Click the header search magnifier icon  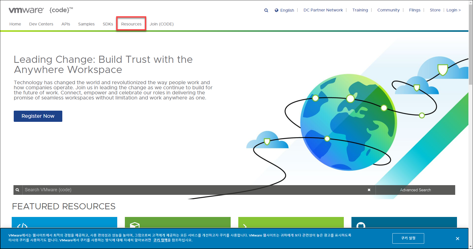tap(266, 10)
